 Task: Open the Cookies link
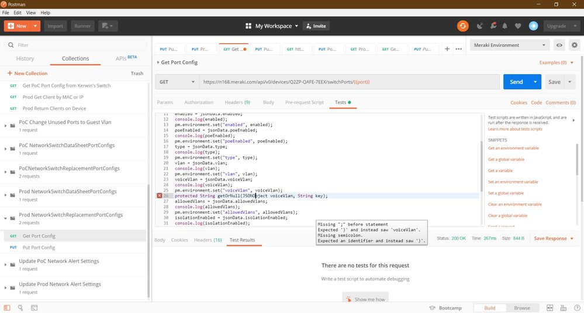point(519,102)
